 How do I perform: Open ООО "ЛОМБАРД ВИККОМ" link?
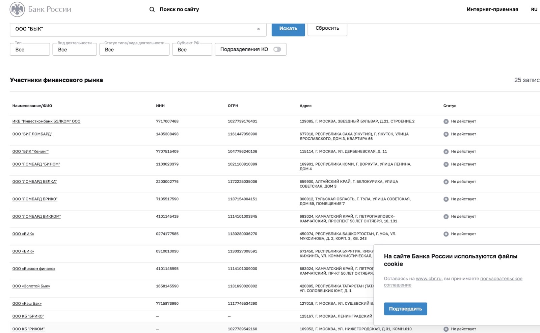(x=36, y=217)
